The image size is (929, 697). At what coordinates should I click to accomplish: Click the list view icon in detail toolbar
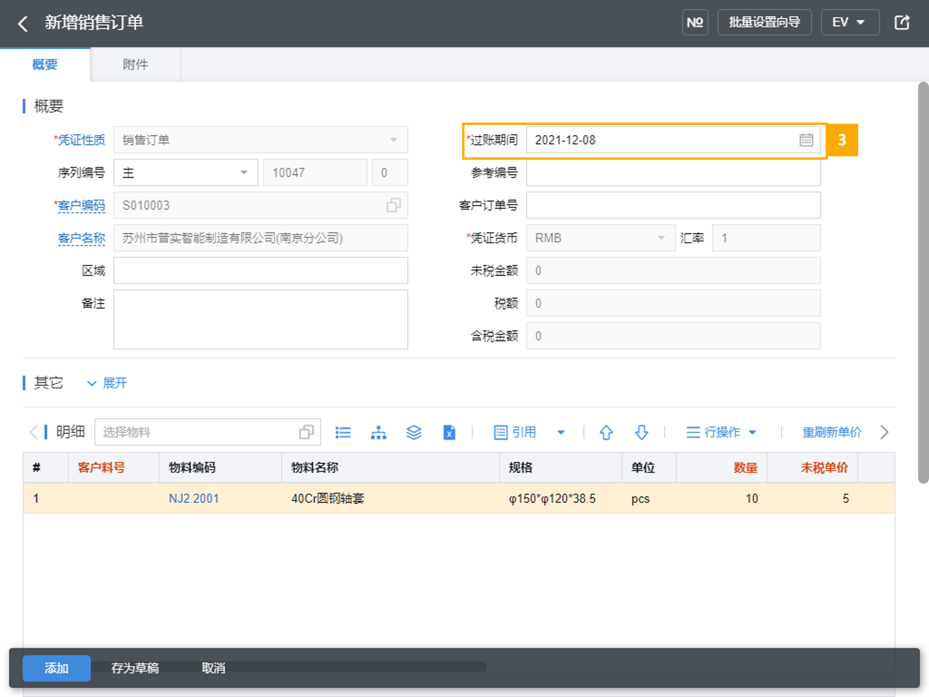coord(343,432)
